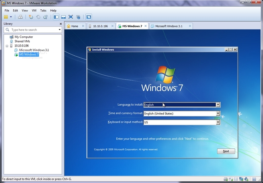This screenshot has height=183, width=263.
Task: Click the hard disk status bar icon
Action: coord(225,179)
